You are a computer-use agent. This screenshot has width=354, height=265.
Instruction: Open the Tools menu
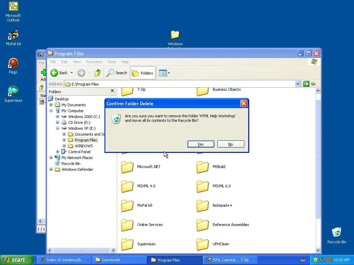[112, 62]
